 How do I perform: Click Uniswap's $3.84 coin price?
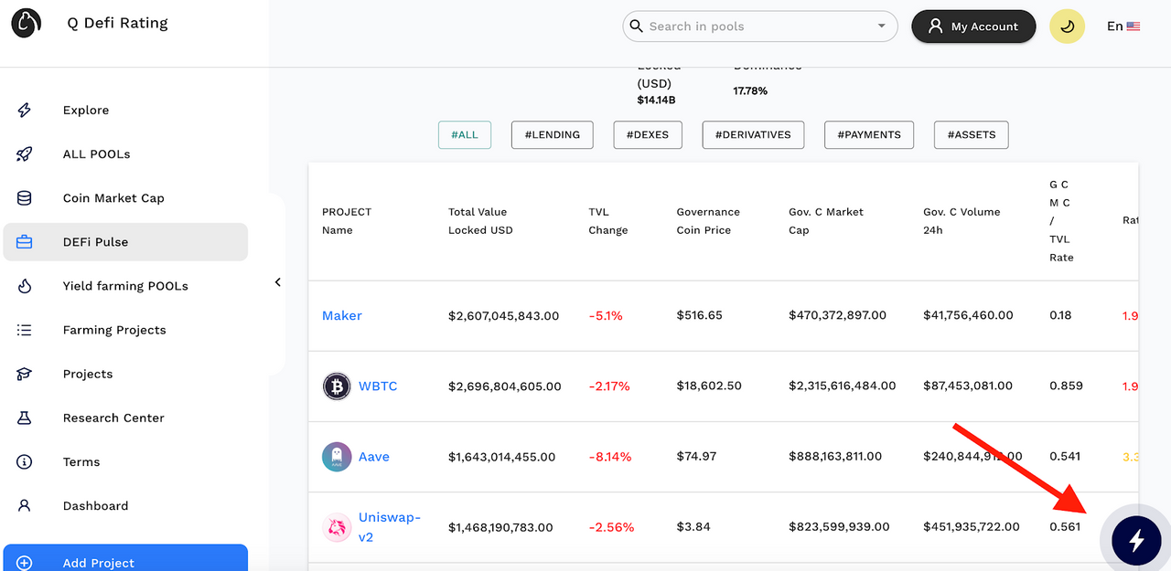point(693,527)
